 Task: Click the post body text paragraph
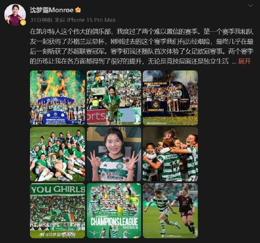[x=142, y=46]
